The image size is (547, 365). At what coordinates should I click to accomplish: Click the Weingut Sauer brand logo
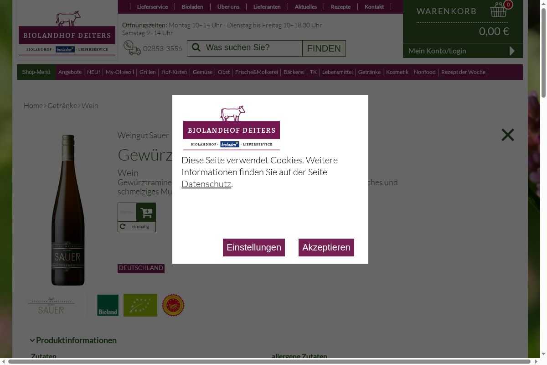click(x=51, y=306)
